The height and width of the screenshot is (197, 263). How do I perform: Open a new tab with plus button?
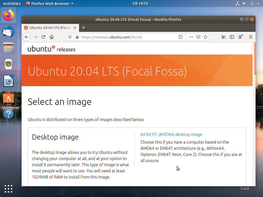click(x=83, y=27)
